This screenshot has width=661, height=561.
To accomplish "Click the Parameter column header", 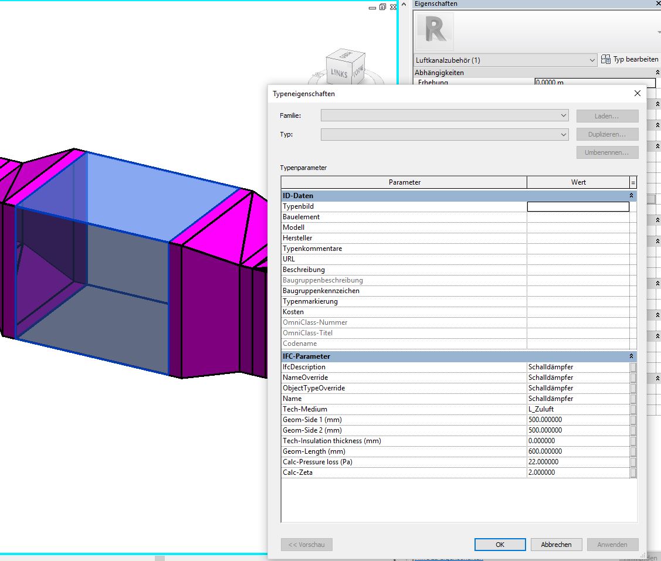I will coord(404,182).
